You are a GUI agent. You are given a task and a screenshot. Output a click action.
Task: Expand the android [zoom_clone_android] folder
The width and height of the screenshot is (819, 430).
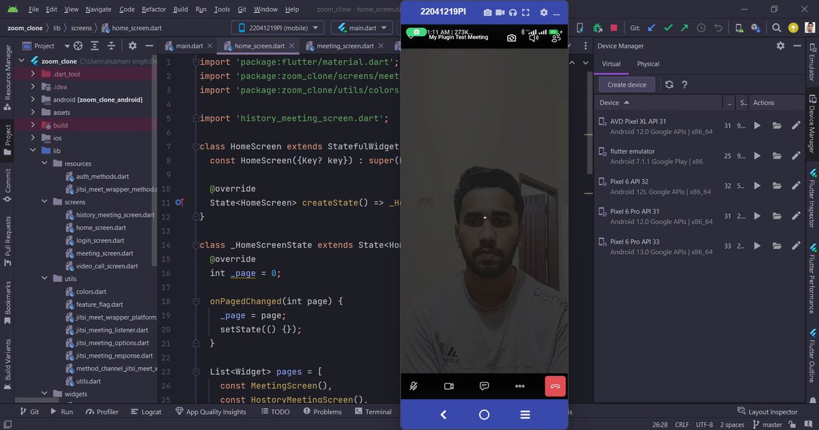[33, 100]
